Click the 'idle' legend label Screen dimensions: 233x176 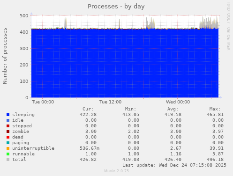[x=18, y=120]
